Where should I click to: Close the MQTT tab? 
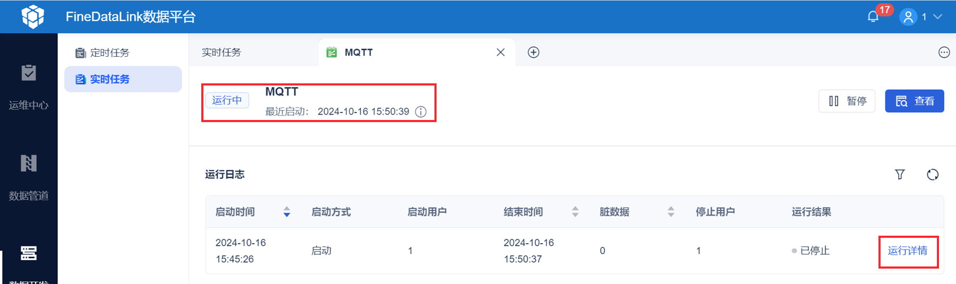pos(500,52)
